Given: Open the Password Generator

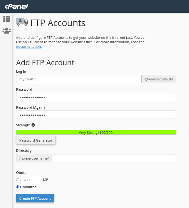Looking at the screenshot, I should (36, 140).
